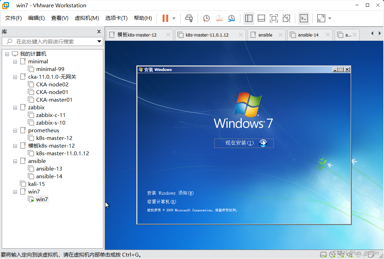The width and height of the screenshot is (384, 259).
Task: Select zabbix-s-10 VM
Action: pos(51,123)
